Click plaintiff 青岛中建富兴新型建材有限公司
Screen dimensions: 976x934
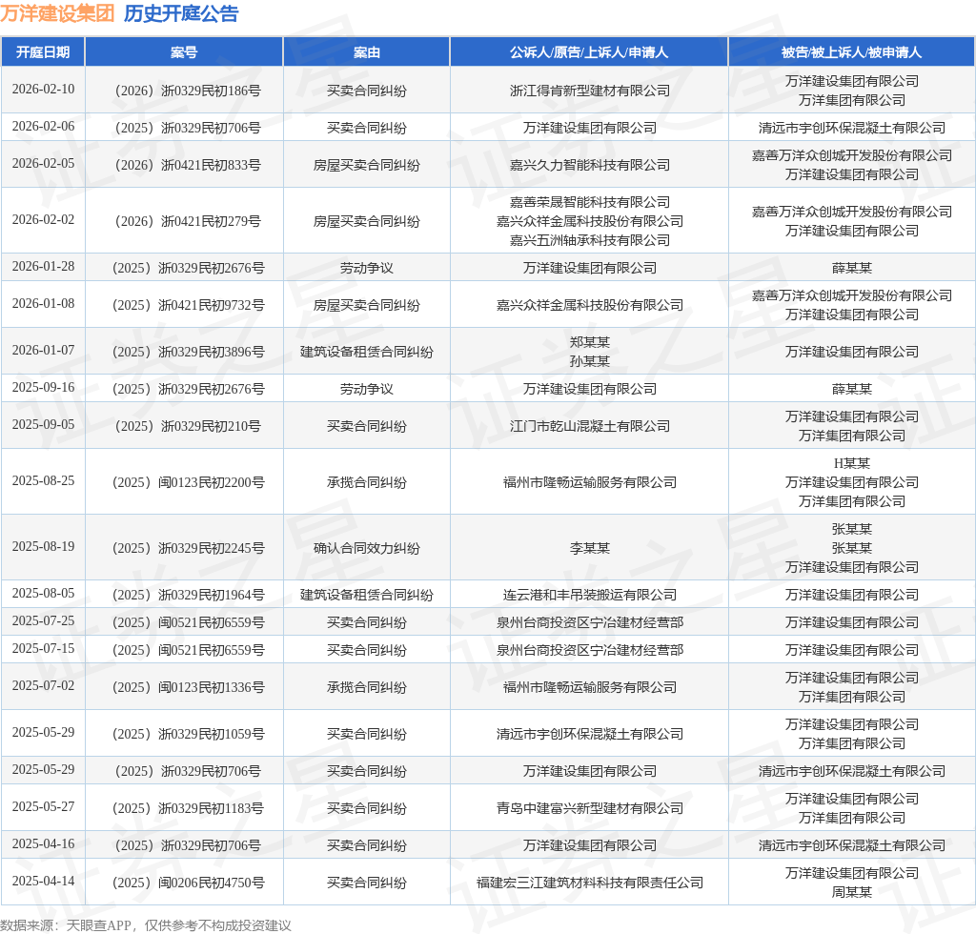[589, 808]
